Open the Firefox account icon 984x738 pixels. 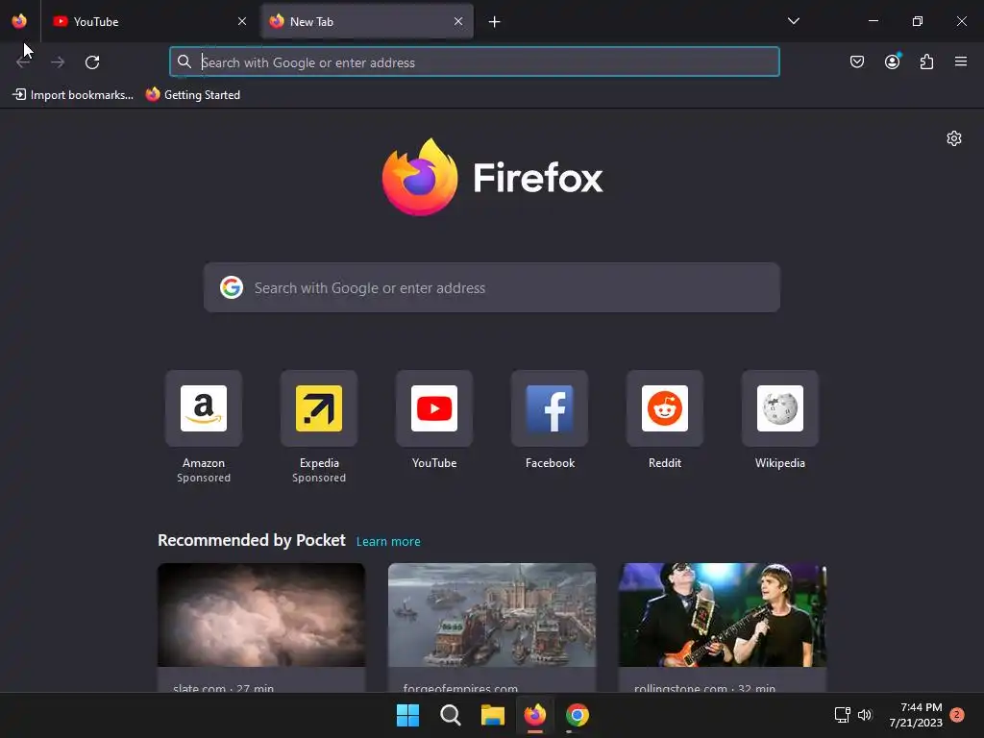(x=892, y=61)
